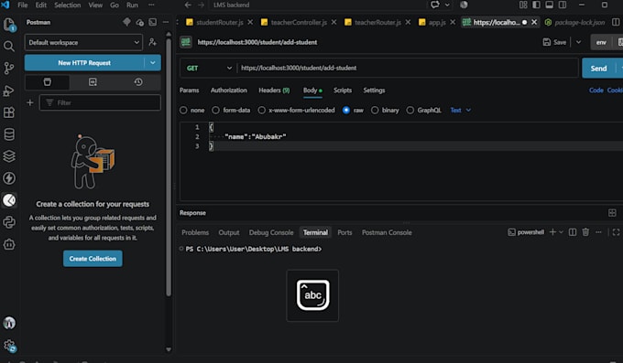Show the Environments tab in Postman sidebar
The height and width of the screenshot is (363, 623).
(x=93, y=82)
